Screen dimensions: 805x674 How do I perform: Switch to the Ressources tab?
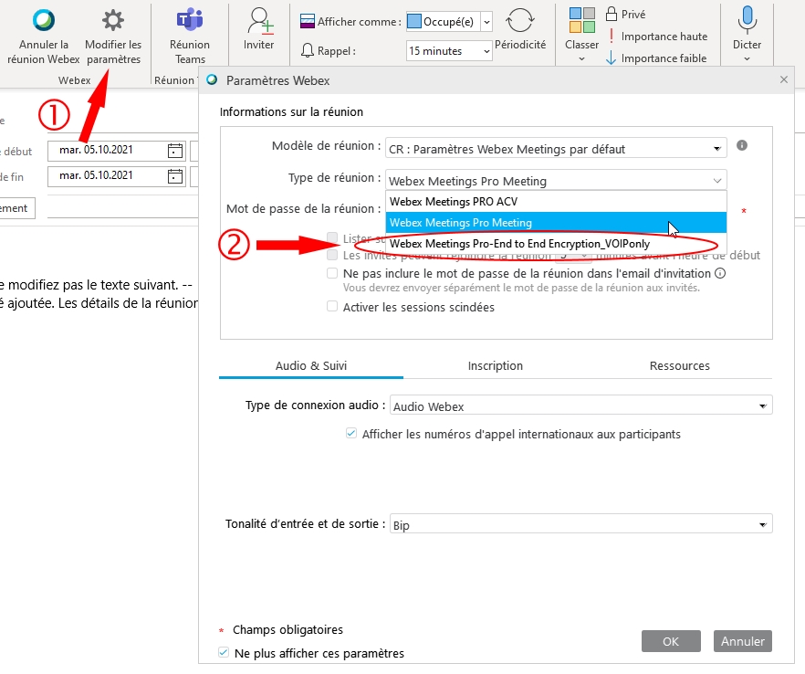pos(680,365)
